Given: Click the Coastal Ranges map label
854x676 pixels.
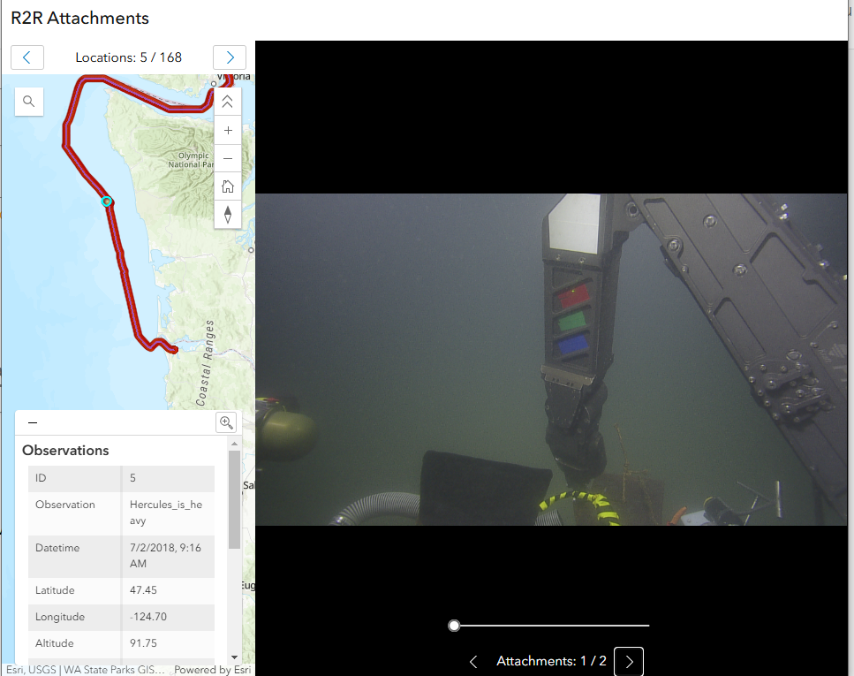Looking at the screenshot, I should tap(206, 363).
